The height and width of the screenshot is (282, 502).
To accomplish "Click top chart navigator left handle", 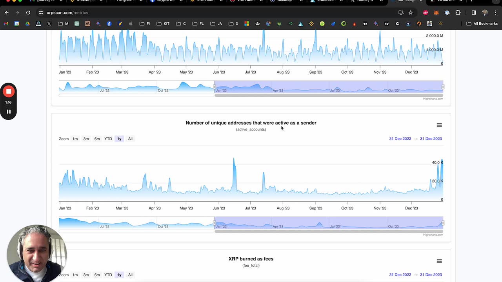I will tap(215, 87).
